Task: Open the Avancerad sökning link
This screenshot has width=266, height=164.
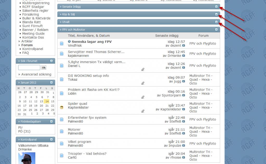Action: pyautogui.click(x=36, y=74)
